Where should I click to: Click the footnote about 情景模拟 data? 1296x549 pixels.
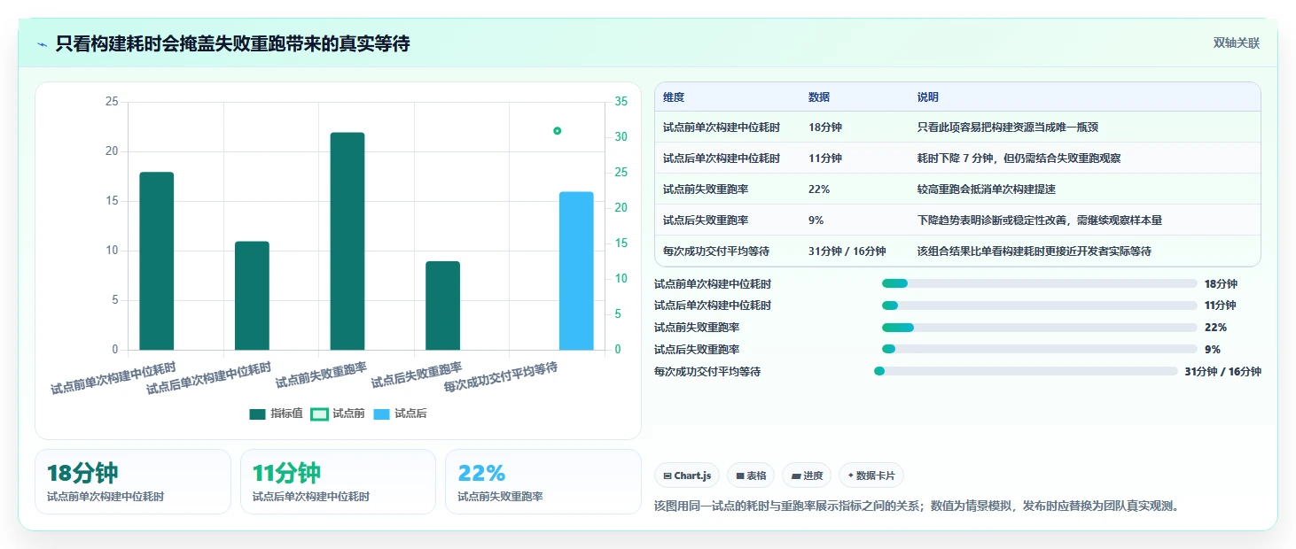pos(917,506)
